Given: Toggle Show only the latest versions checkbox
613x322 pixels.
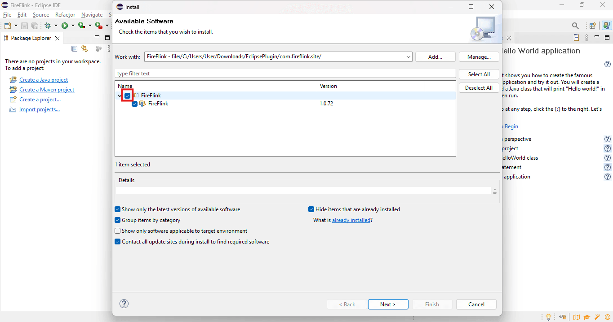Looking at the screenshot, I should pos(118,209).
